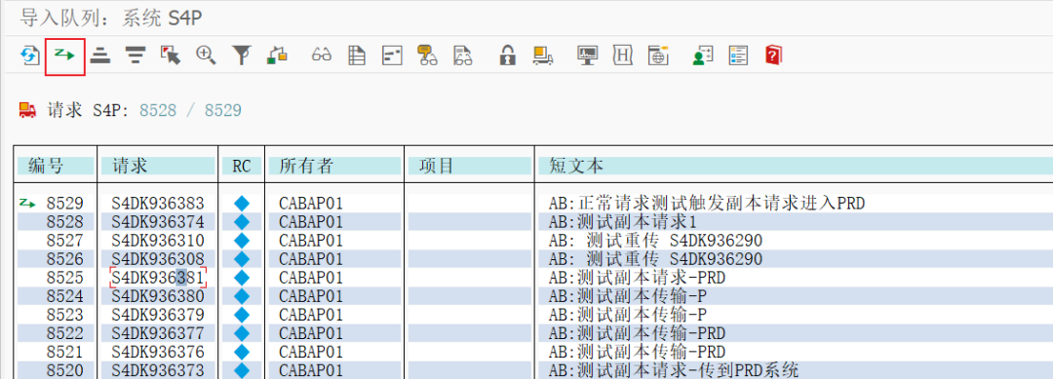Image resolution: width=1053 pixels, height=379 pixels.
Task: Click the RC diamond for request S4DK936380
Action: 242,296
